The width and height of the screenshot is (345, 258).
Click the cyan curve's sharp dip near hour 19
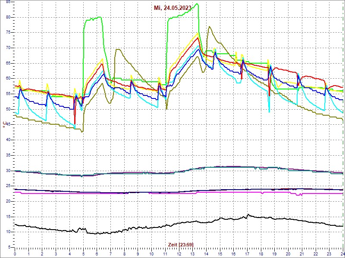coord(269,112)
